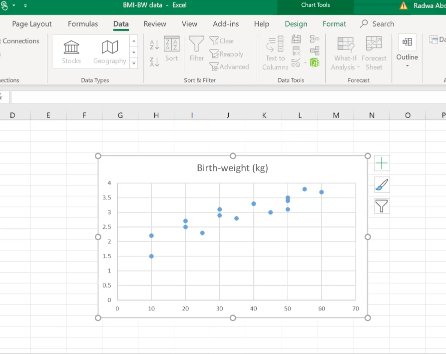446x354 pixels.
Task: Click the Flash Fill icon
Action: [x=296, y=39]
